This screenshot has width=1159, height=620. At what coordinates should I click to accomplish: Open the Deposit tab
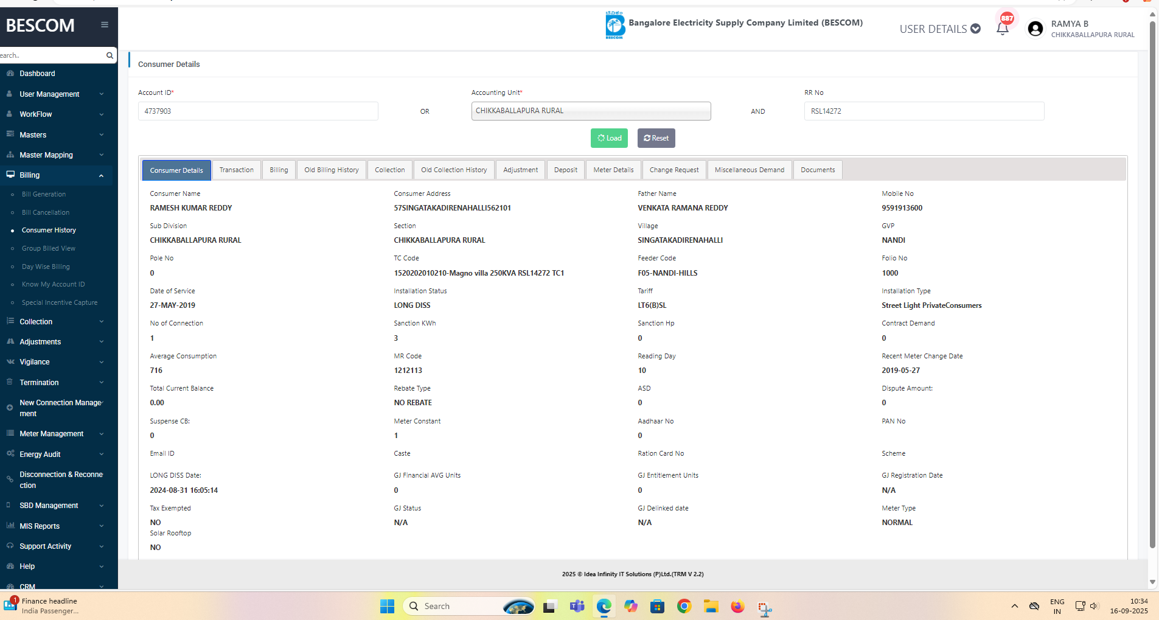pyautogui.click(x=566, y=170)
